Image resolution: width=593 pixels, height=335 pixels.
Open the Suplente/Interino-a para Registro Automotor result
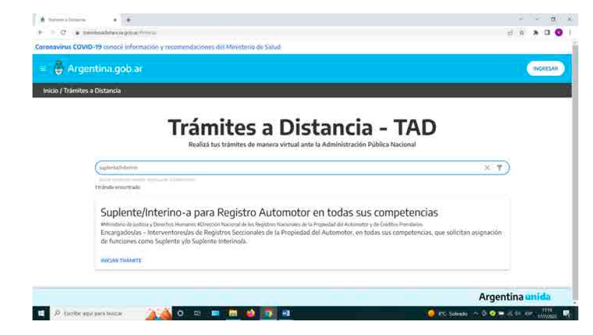coord(269,213)
